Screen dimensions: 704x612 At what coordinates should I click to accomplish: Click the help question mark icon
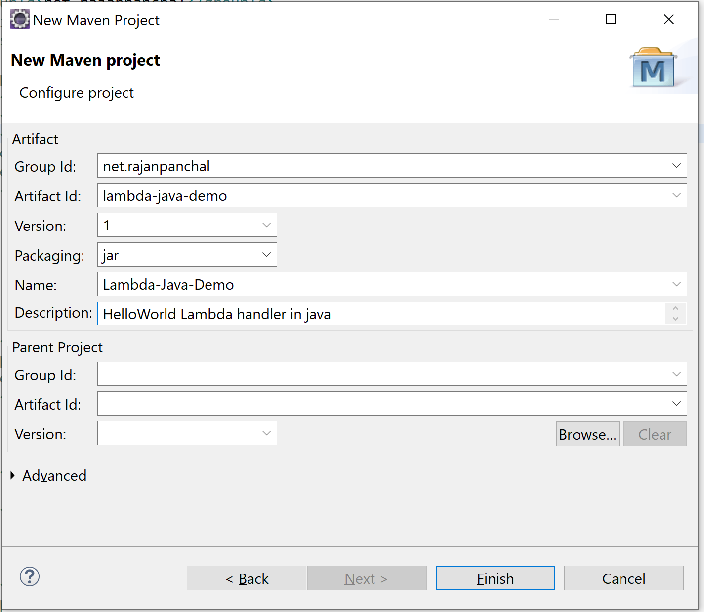[30, 576]
